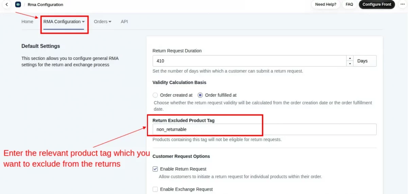
Task: Open the three-dots more options menu
Action: (x=402, y=4)
